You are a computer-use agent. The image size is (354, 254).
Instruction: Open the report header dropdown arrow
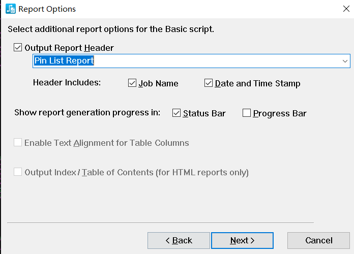pos(345,61)
